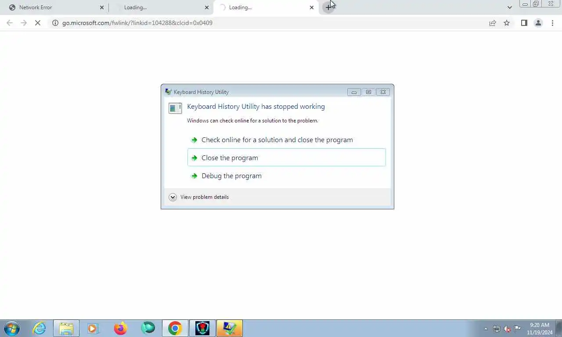Open the Windows Start menu
The image size is (562, 337).
coord(12,328)
